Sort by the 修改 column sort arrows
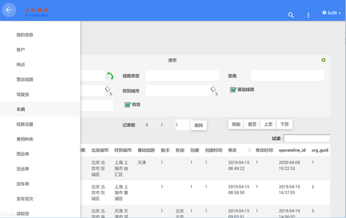The height and width of the screenshot is (218, 346). [x=249, y=150]
